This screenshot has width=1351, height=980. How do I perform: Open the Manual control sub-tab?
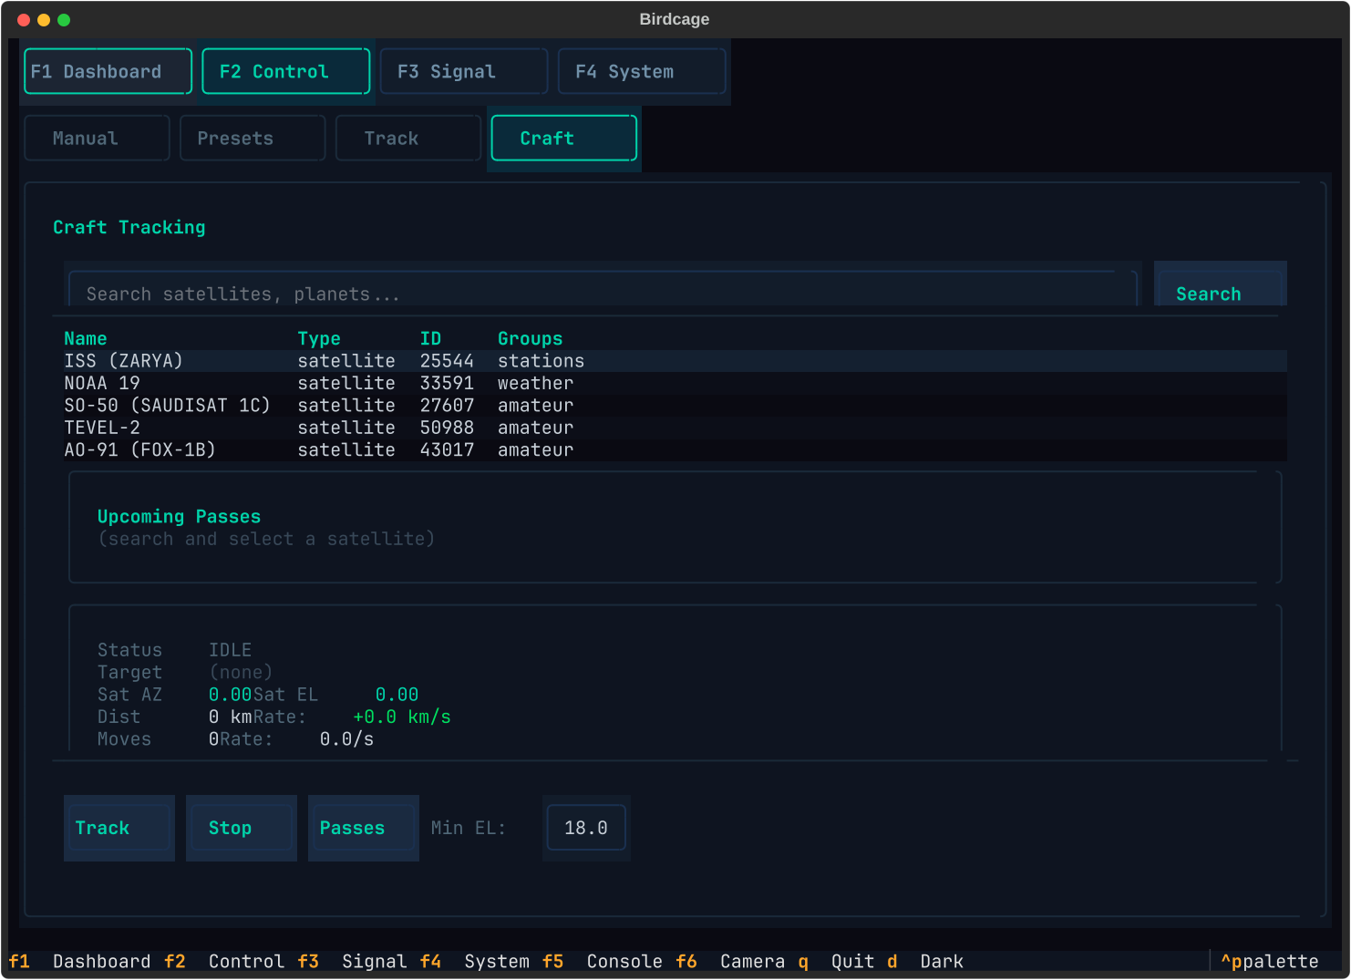point(97,138)
